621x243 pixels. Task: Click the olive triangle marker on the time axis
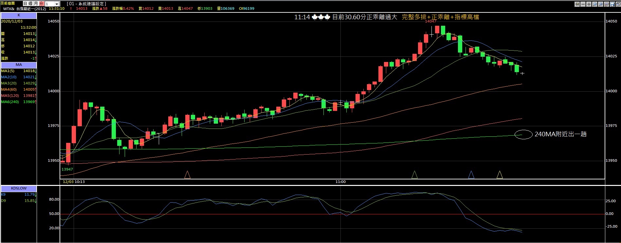[x=414, y=175]
